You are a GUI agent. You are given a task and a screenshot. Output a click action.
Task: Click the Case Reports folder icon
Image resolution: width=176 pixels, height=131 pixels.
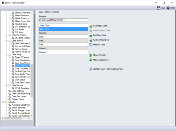10,85
